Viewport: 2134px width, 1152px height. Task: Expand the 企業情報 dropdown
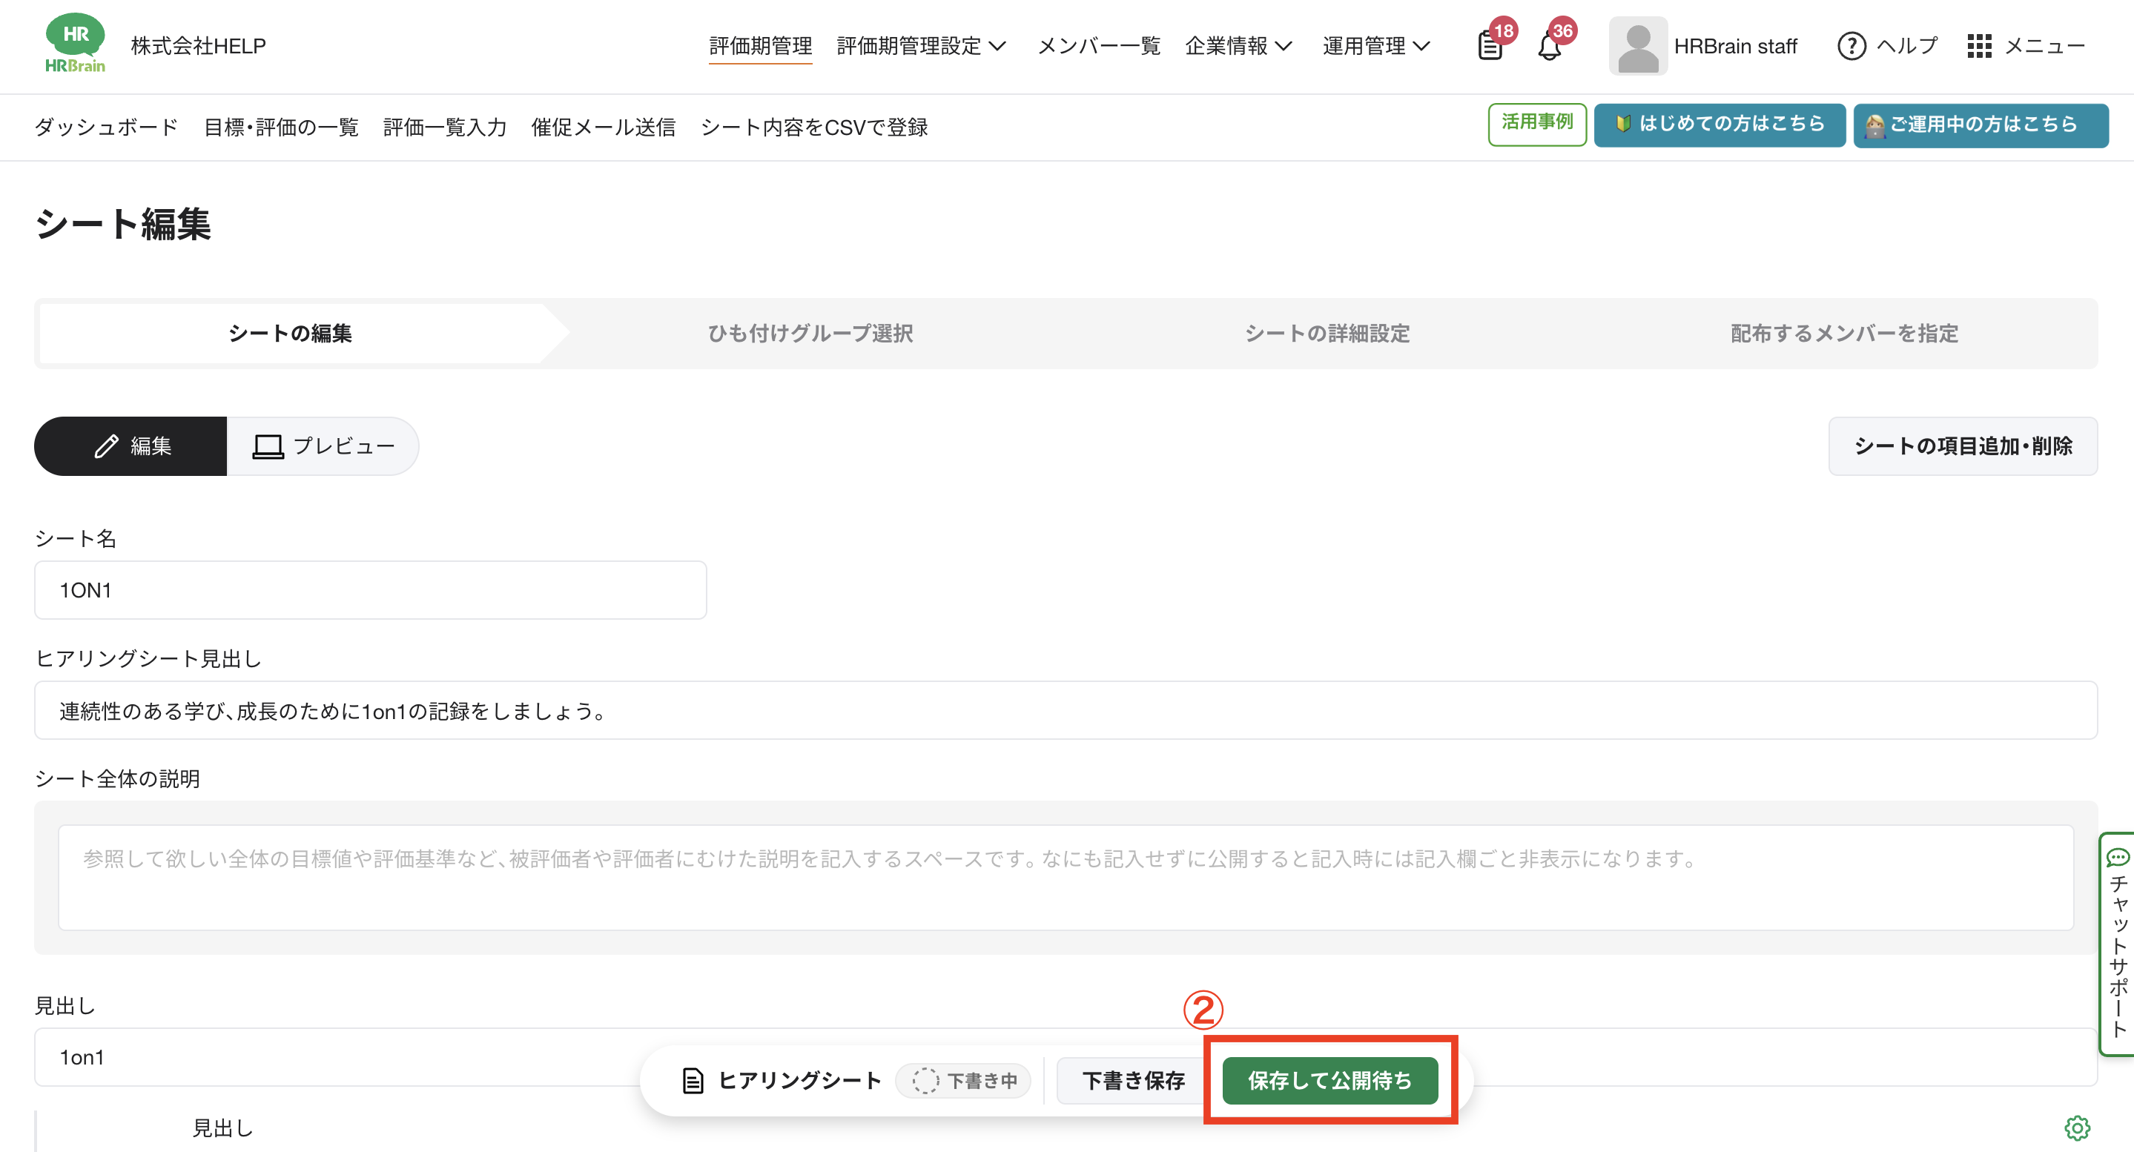[x=1238, y=47]
